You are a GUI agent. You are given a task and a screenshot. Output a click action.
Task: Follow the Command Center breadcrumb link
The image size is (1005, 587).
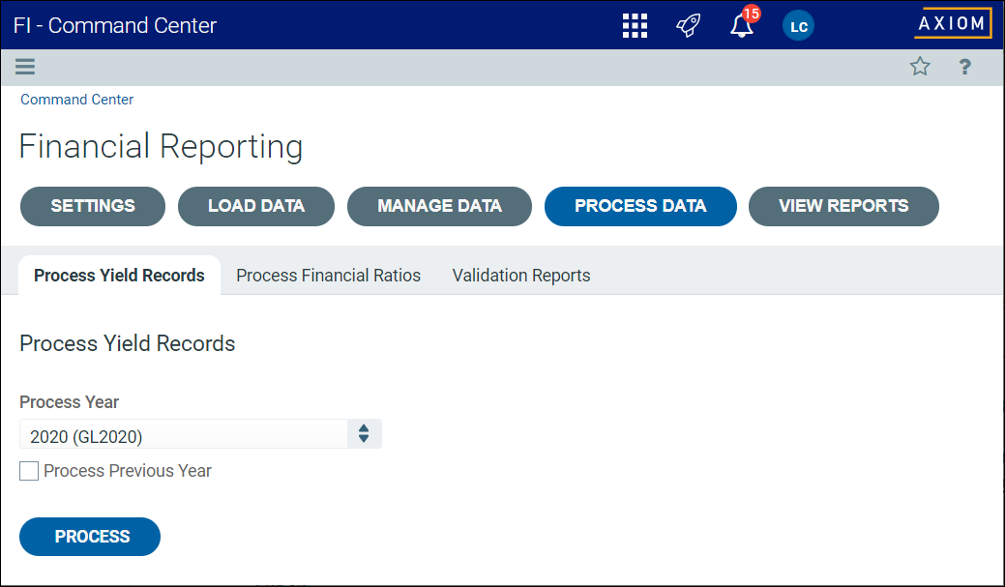point(77,100)
